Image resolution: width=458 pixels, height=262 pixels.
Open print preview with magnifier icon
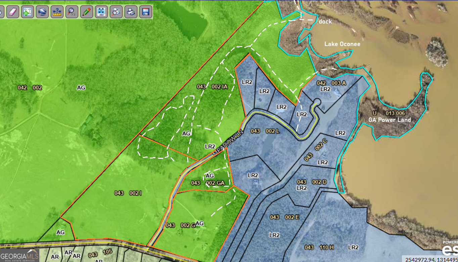[x=116, y=12]
